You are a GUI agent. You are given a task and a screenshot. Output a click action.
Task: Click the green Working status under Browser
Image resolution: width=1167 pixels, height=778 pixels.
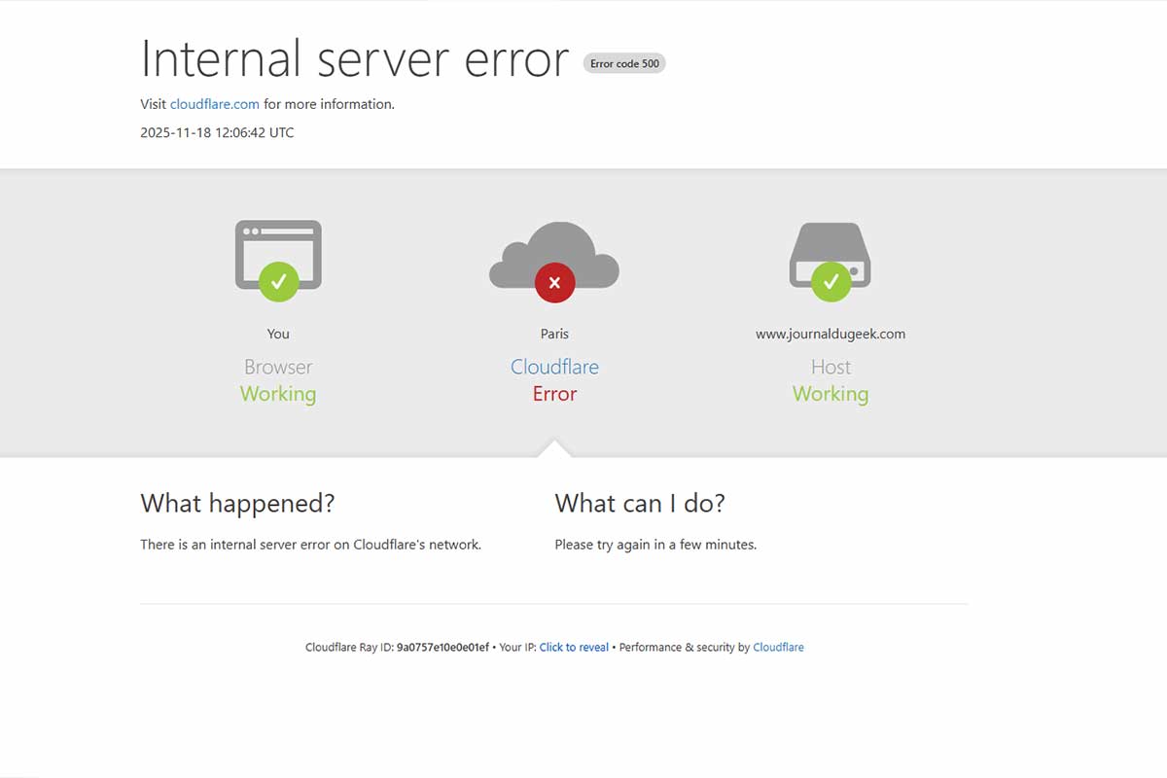(x=278, y=394)
